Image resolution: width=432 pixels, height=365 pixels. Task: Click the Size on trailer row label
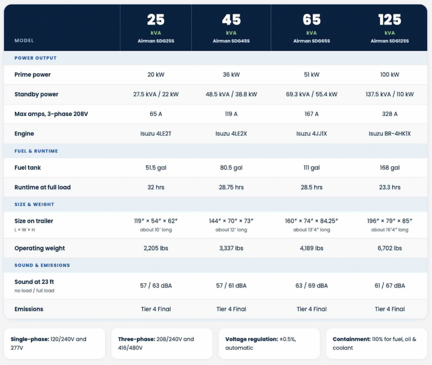[x=34, y=221]
